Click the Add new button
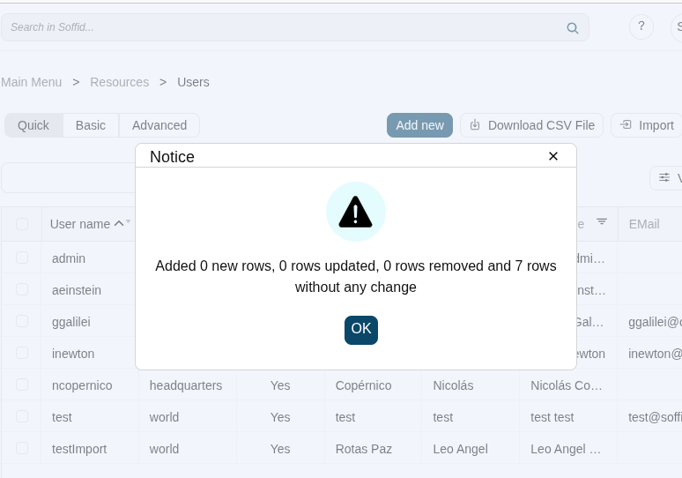682x478 pixels. 419,125
